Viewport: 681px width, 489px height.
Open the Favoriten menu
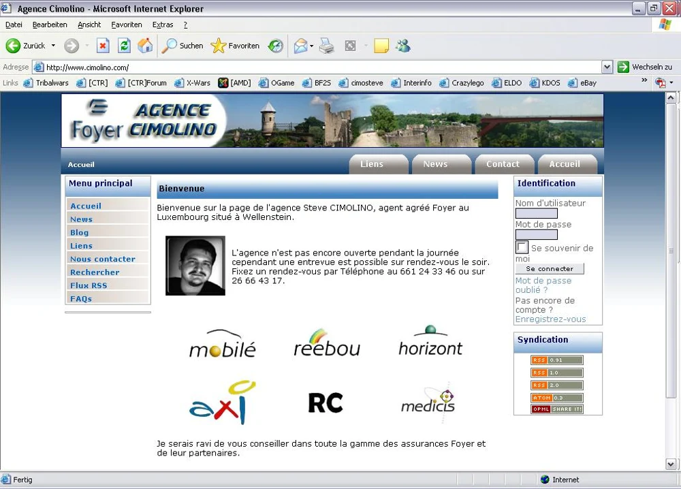point(127,25)
